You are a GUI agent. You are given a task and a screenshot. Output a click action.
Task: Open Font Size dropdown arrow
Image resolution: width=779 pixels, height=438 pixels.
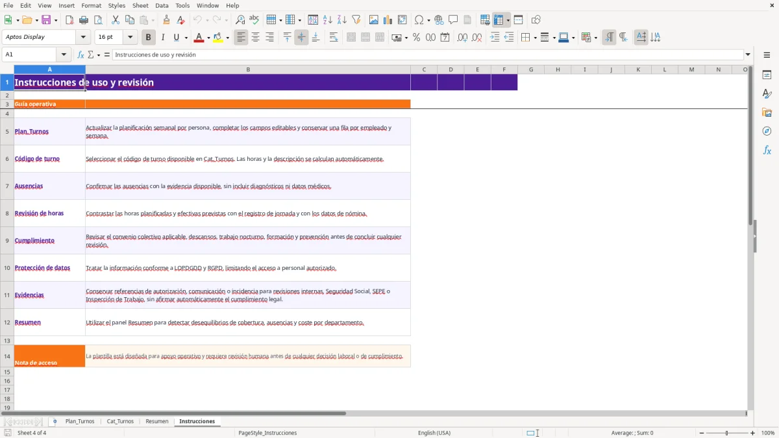[130, 37]
